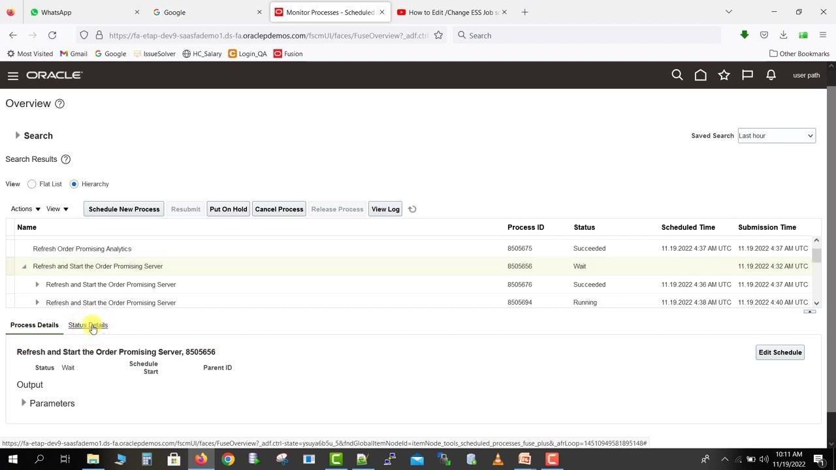Go to Oracle home icon
Viewport: 836px width, 470px height.
point(700,75)
